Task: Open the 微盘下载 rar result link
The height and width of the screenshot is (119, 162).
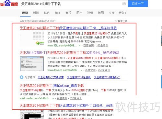Action: click(52, 86)
